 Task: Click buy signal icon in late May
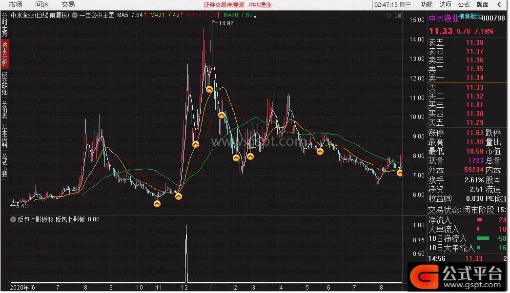coord(320,151)
